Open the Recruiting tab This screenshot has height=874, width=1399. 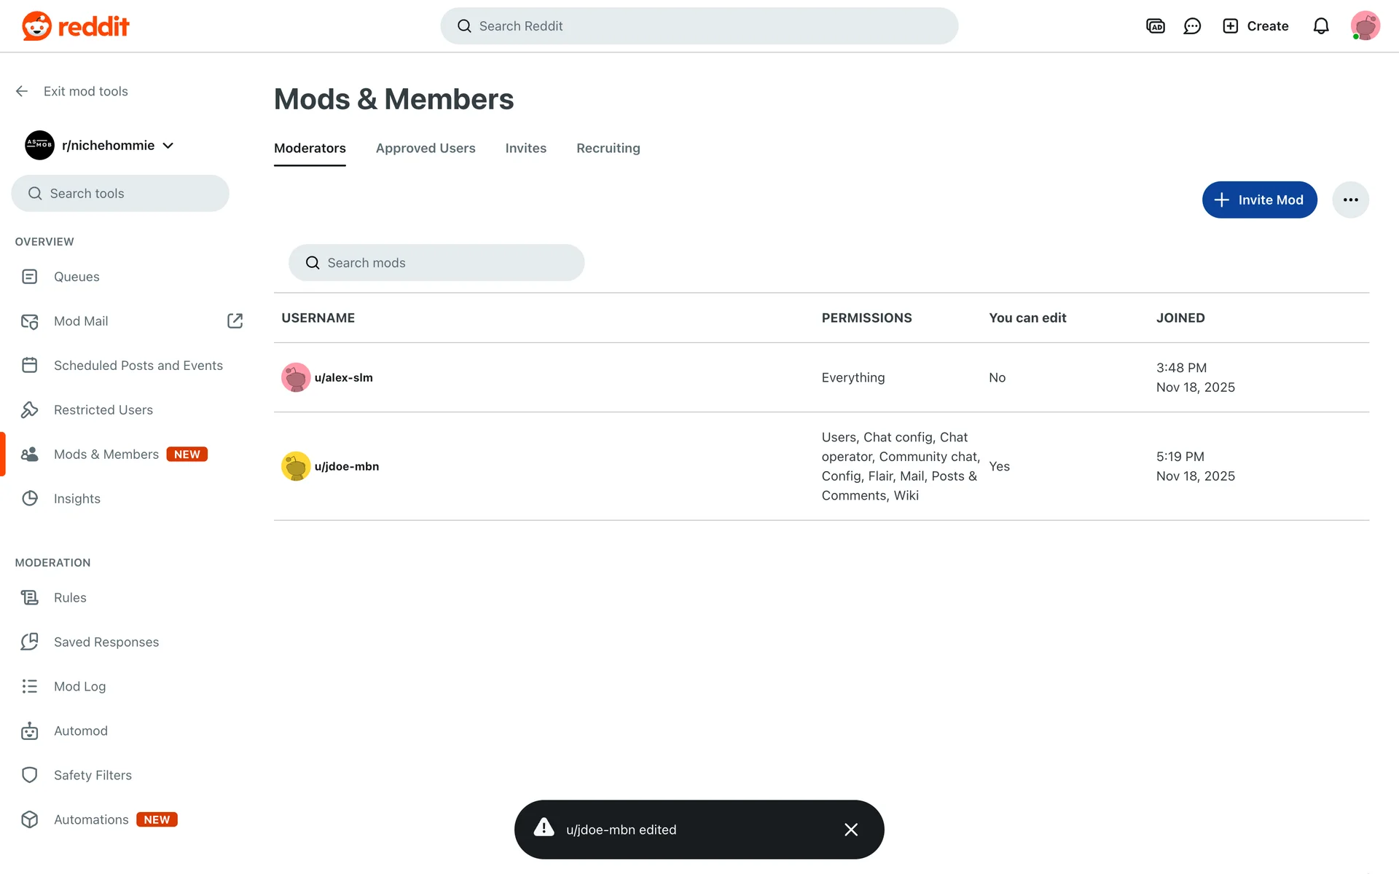click(608, 149)
